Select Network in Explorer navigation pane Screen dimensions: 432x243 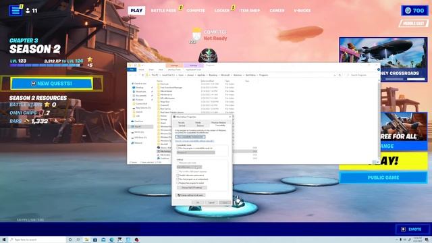click(x=137, y=142)
